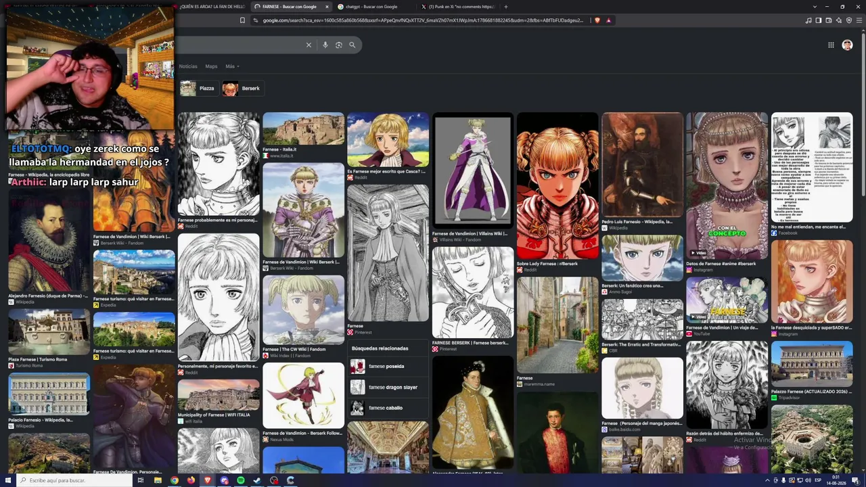Image resolution: width=866 pixels, height=487 pixels.
Task: Open the Brave Wallet icon
Action: coord(829,20)
